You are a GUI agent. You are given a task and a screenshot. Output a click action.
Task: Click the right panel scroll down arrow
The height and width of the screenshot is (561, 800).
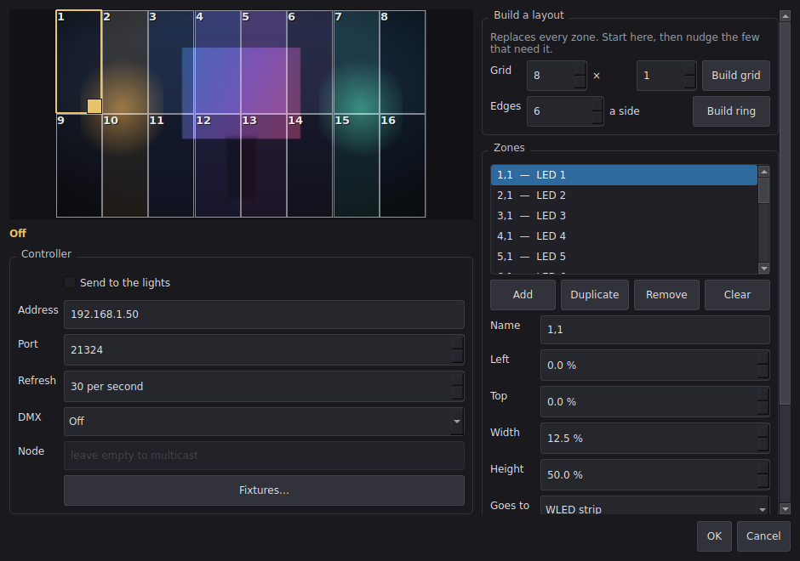pos(786,508)
